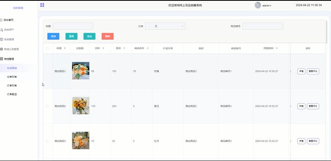
Task: Click the category cell 牡丹
Action: click(156, 141)
